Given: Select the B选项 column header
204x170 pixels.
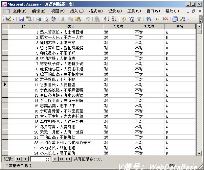Looking at the screenshot, I should pos(149,27).
